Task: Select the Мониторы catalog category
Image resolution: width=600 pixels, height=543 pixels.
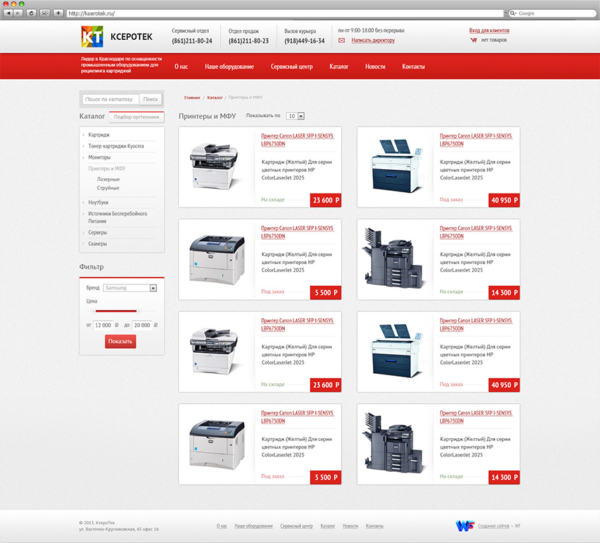Action: (x=99, y=157)
